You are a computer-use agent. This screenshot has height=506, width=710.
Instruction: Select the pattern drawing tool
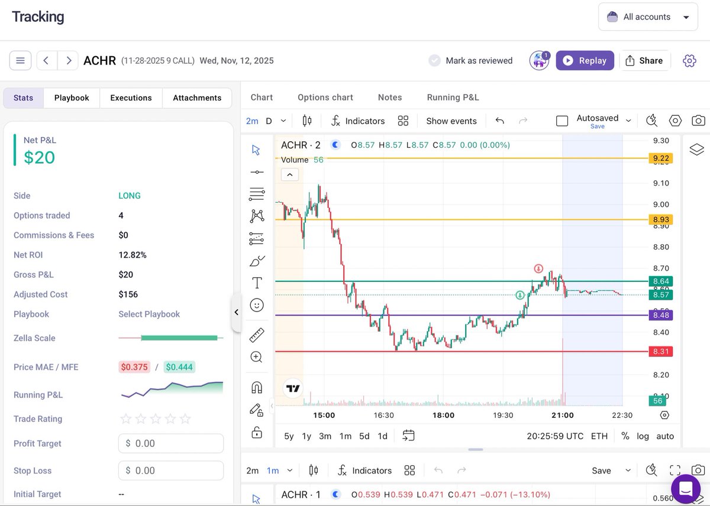point(257,216)
